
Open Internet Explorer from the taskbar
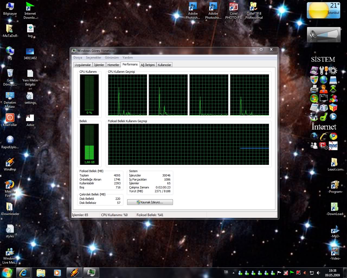coord(23,273)
